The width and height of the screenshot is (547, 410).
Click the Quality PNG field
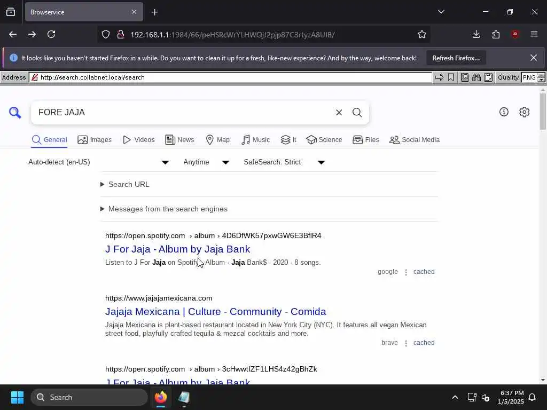click(529, 77)
